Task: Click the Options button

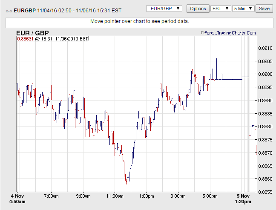Action: coord(198,9)
